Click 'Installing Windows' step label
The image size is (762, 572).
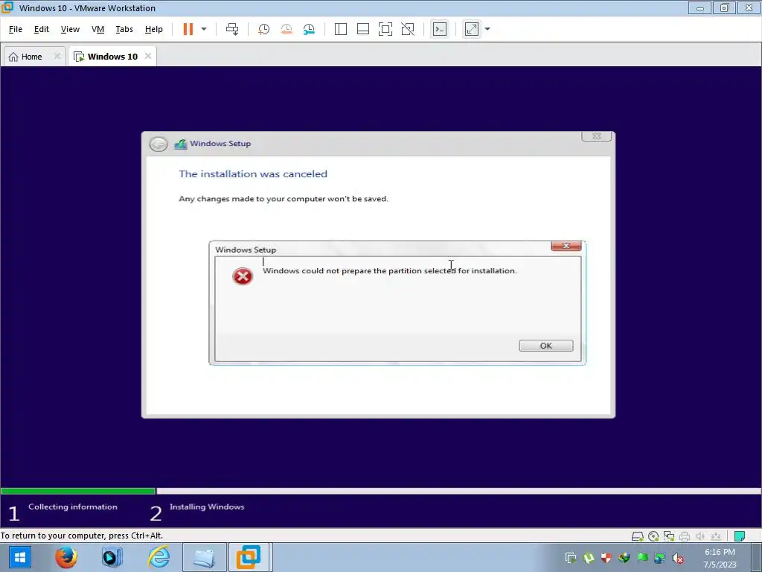[207, 506]
